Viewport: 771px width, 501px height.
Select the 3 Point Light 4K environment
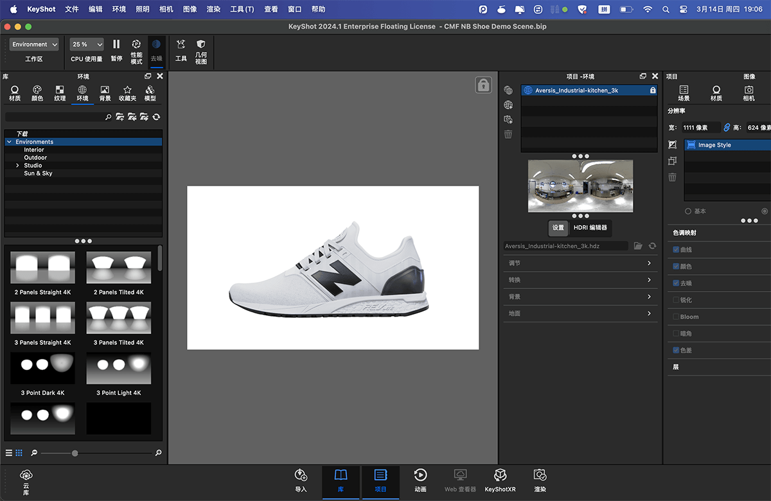[119, 374]
